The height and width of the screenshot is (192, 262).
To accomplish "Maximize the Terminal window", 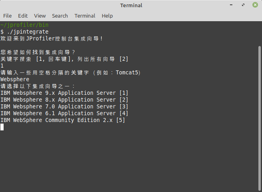I will tap(243, 5).
